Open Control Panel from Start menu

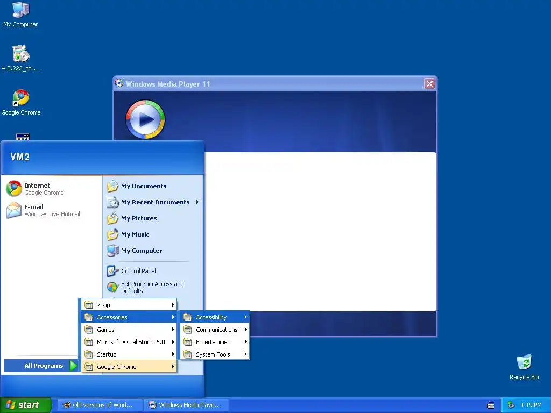tap(153, 271)
